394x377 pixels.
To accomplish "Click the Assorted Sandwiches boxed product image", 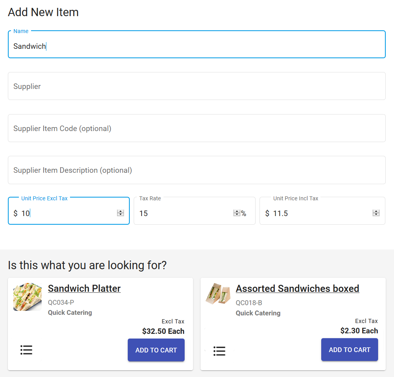I will click(x=218, y=294).
